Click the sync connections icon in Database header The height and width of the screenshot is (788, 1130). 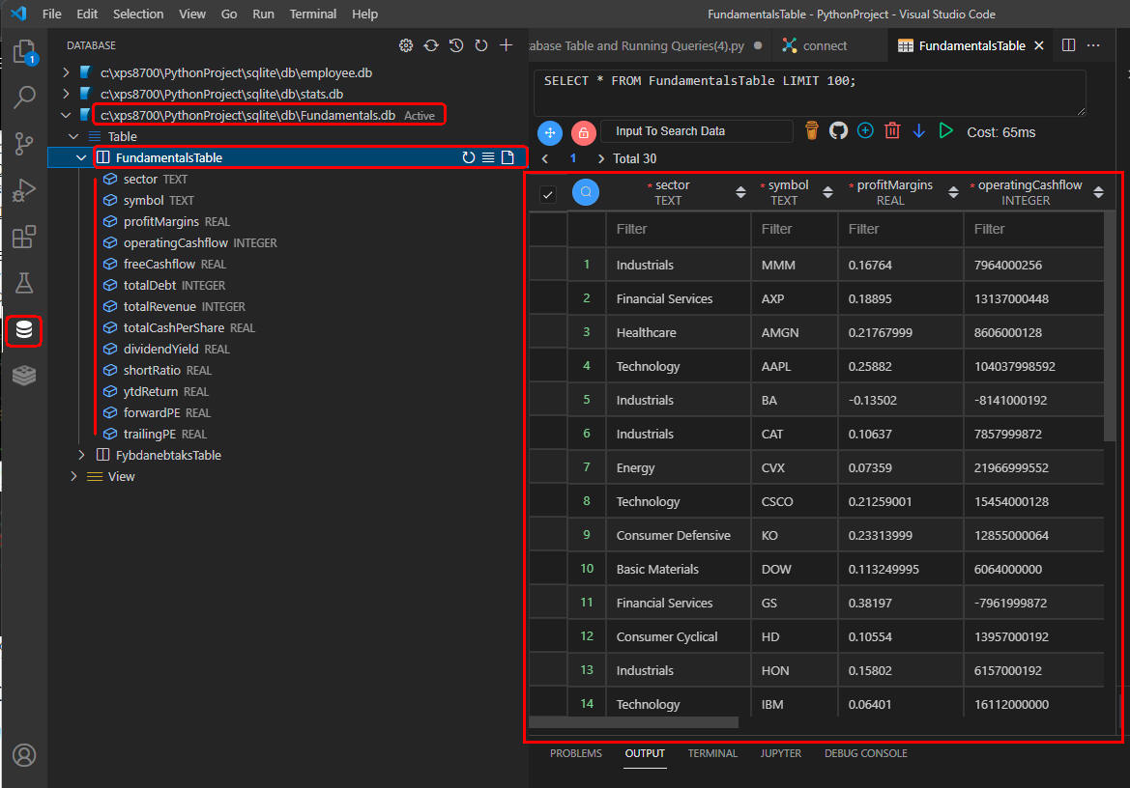click(431, 45)
